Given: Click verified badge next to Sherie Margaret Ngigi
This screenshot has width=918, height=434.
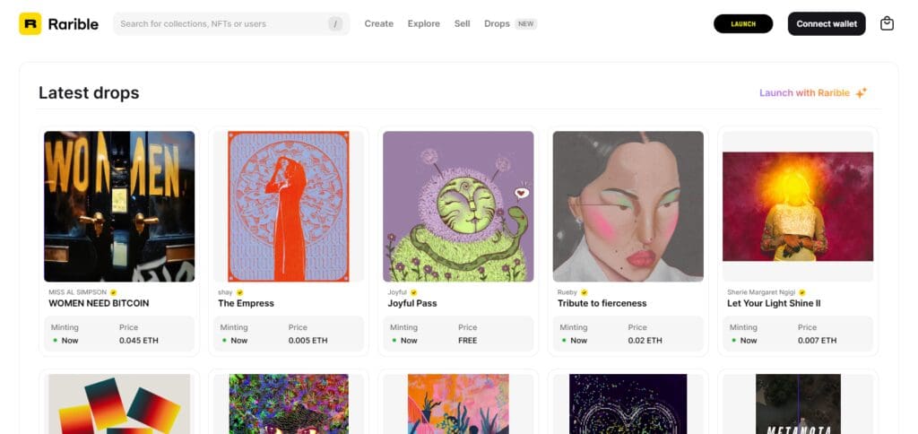Looking at the screenshot, I should coord(802,292).
